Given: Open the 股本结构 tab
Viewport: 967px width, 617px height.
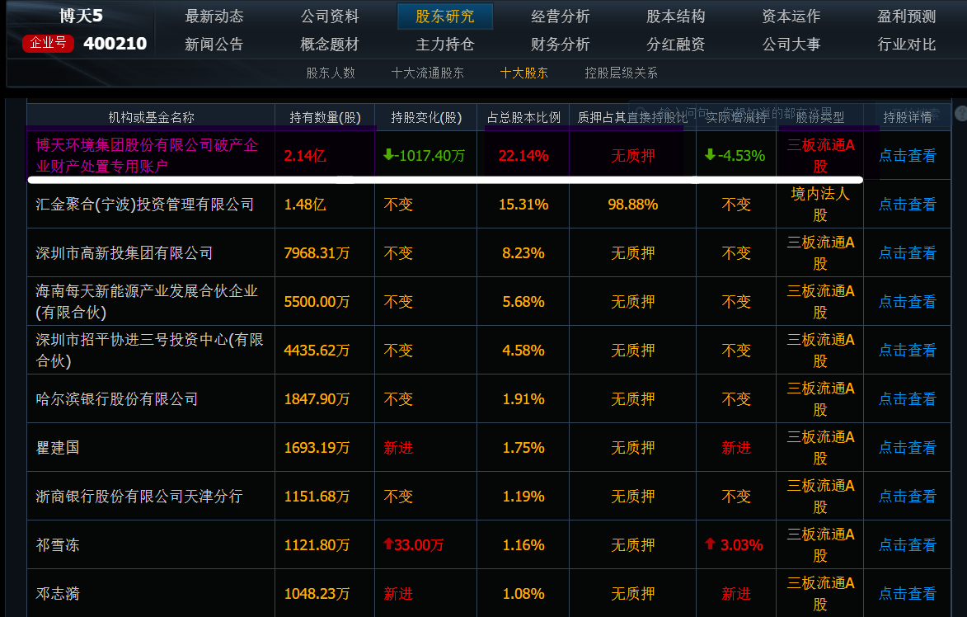Looking at the screenshot, I should pyautogui.click(x=675, y=16).
